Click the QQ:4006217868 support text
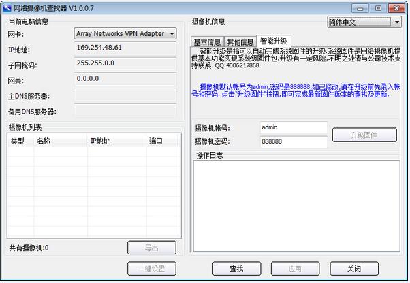The height and width of the screenshot is (283, 410). tap(237, 65)
